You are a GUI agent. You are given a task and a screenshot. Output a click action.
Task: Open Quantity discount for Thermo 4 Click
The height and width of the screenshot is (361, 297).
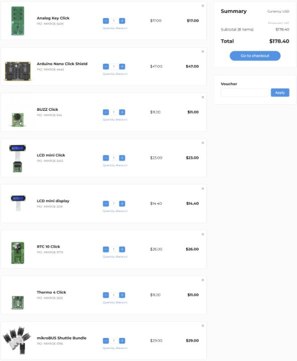click(115, 302)
